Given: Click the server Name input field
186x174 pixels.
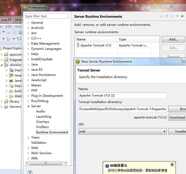Looking at the screenshot, I should 123,95.
